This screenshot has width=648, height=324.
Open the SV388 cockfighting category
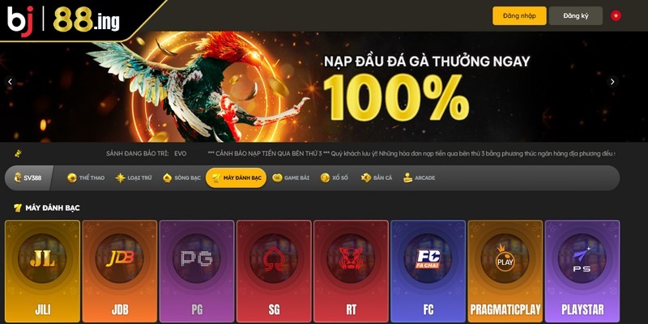pos(28,178)
